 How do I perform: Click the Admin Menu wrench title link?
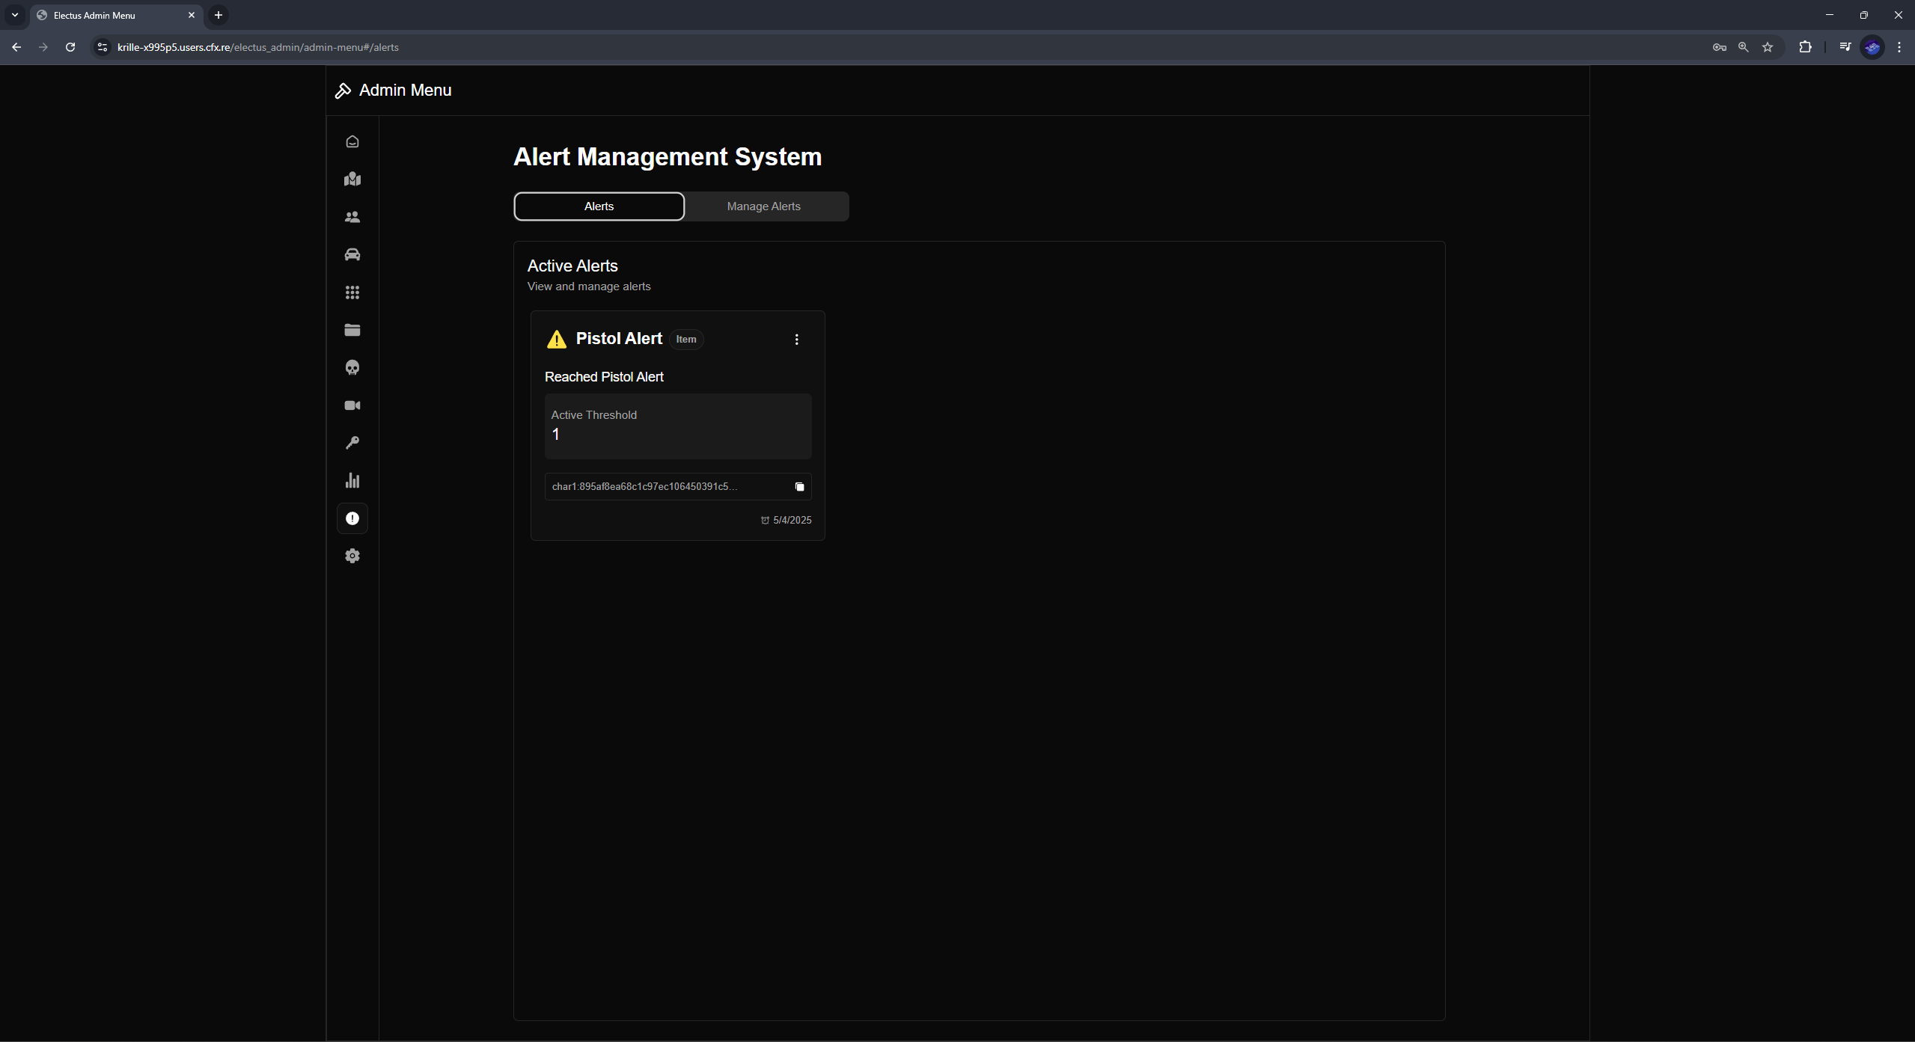392,90
